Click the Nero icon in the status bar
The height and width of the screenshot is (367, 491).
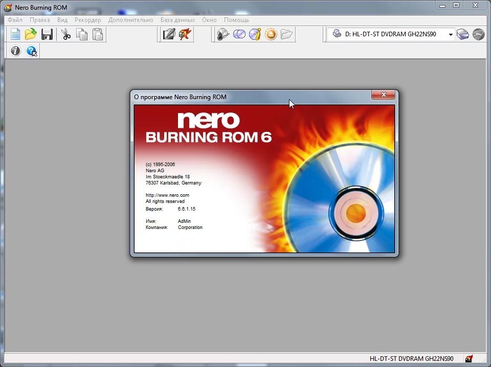pyautogui.click(x=469, y=358)
